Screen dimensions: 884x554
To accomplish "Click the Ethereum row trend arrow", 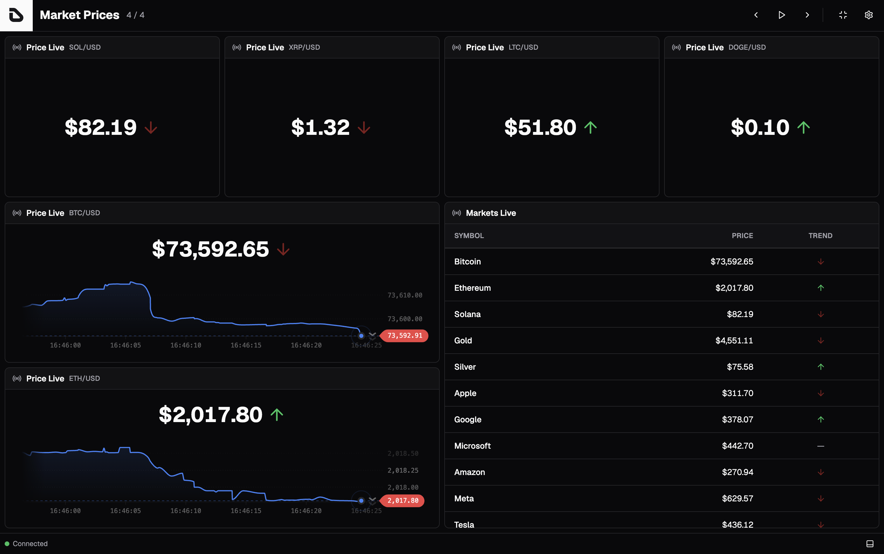I will pyautogui.click(x=821, y=288).
